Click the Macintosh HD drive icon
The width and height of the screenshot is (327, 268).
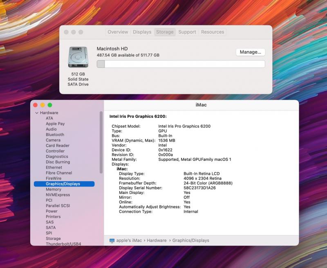pos(78,57)
